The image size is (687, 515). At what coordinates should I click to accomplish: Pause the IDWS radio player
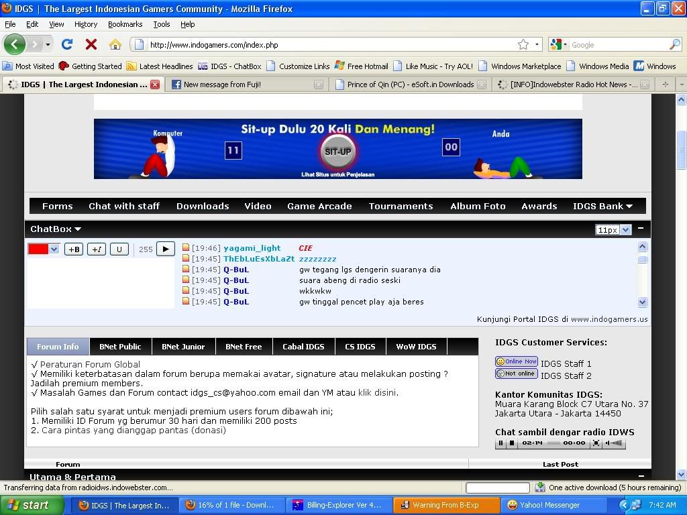tap(501, 443)
